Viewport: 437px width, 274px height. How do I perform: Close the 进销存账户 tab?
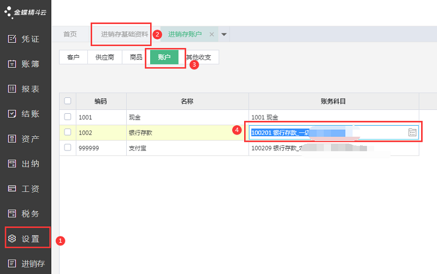coord(211,34)
